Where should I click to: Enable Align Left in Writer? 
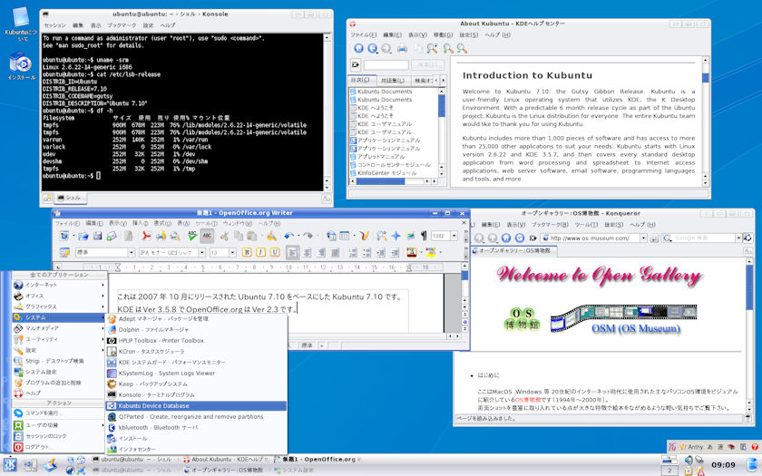point(292,253)
